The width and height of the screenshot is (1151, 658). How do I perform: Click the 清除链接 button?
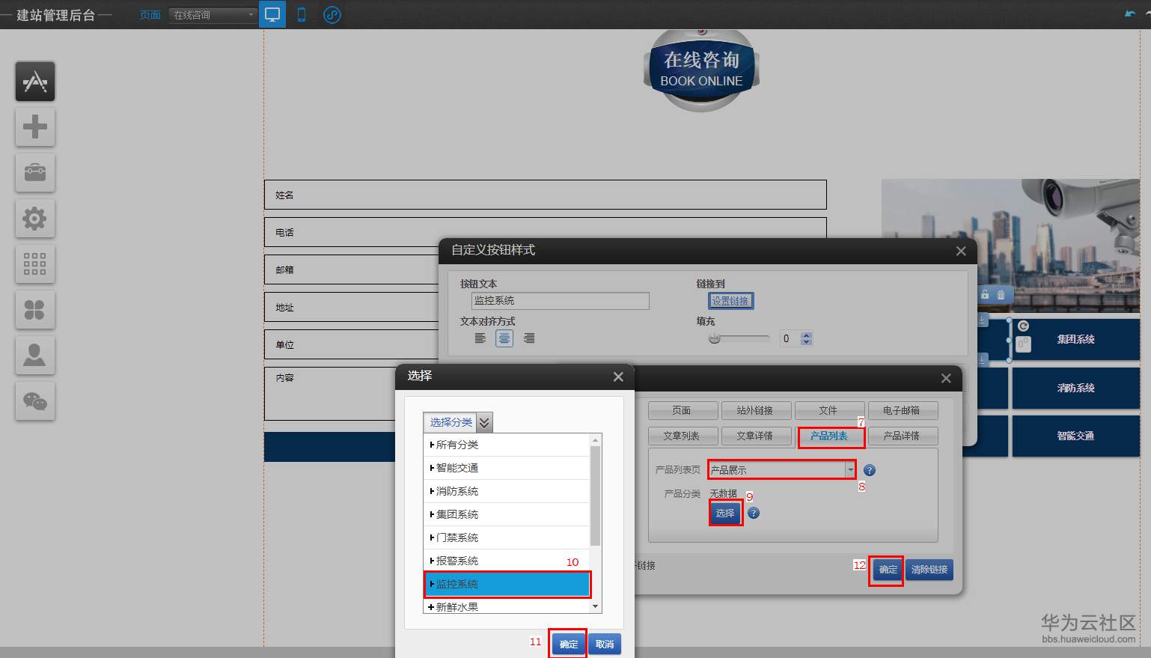929,570
